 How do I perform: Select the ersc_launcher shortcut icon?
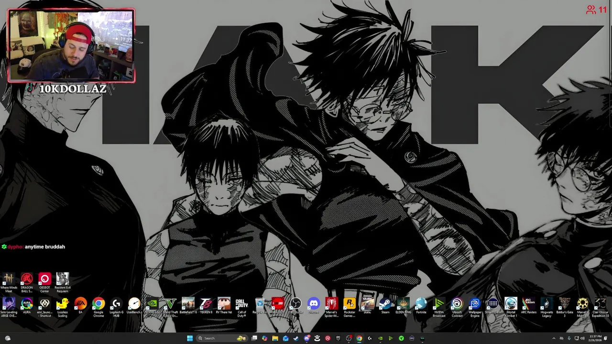44,307
